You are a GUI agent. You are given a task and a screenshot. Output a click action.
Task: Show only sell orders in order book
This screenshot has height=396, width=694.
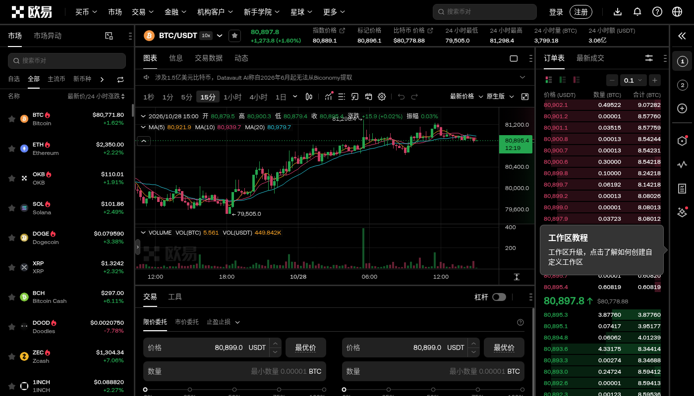pos(577,80)
